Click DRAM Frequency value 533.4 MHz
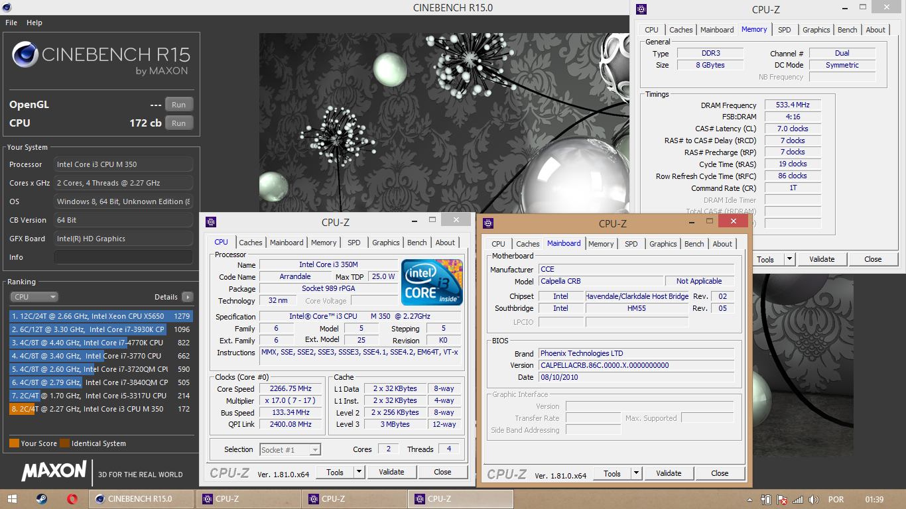Screen dimensions: 906x509 point(793,105)
